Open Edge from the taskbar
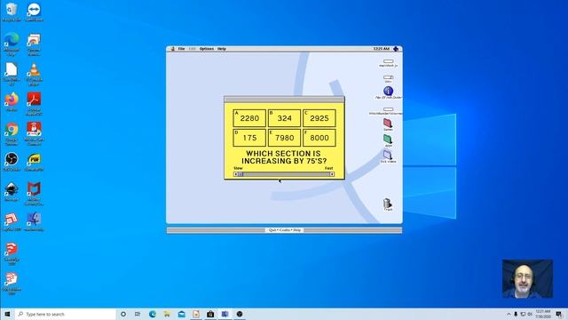 (153, 314)
